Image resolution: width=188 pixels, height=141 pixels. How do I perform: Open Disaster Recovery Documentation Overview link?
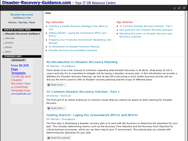73,50
